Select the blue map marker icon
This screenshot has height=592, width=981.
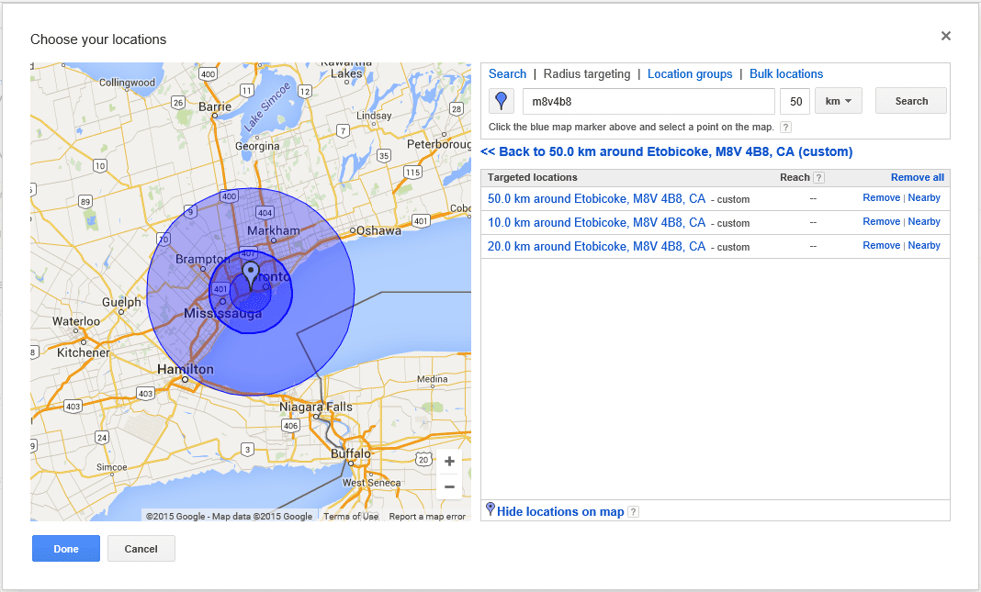point(501,100)
